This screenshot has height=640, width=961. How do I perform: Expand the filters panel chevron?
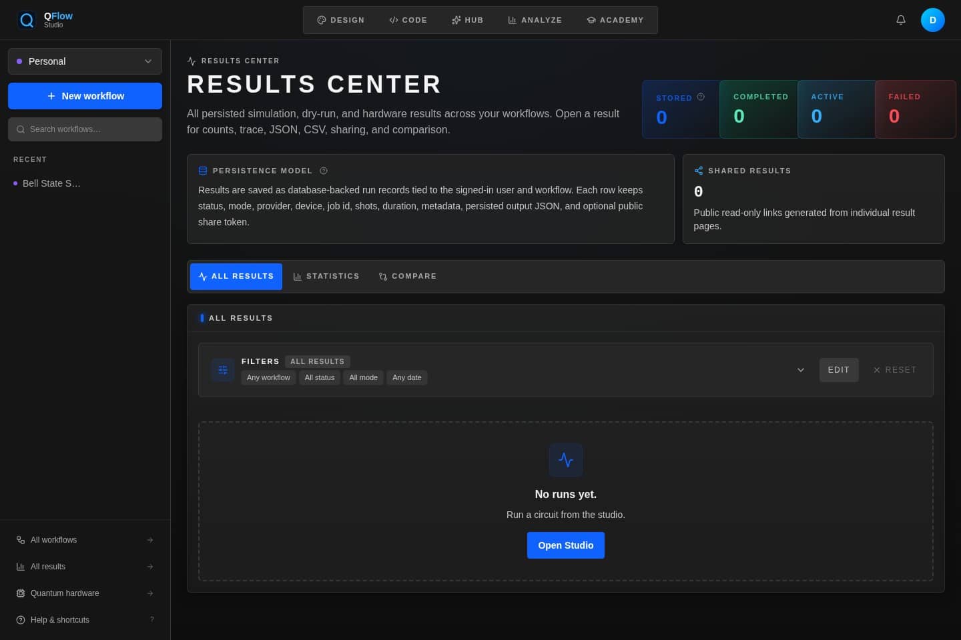click(801, 370)
